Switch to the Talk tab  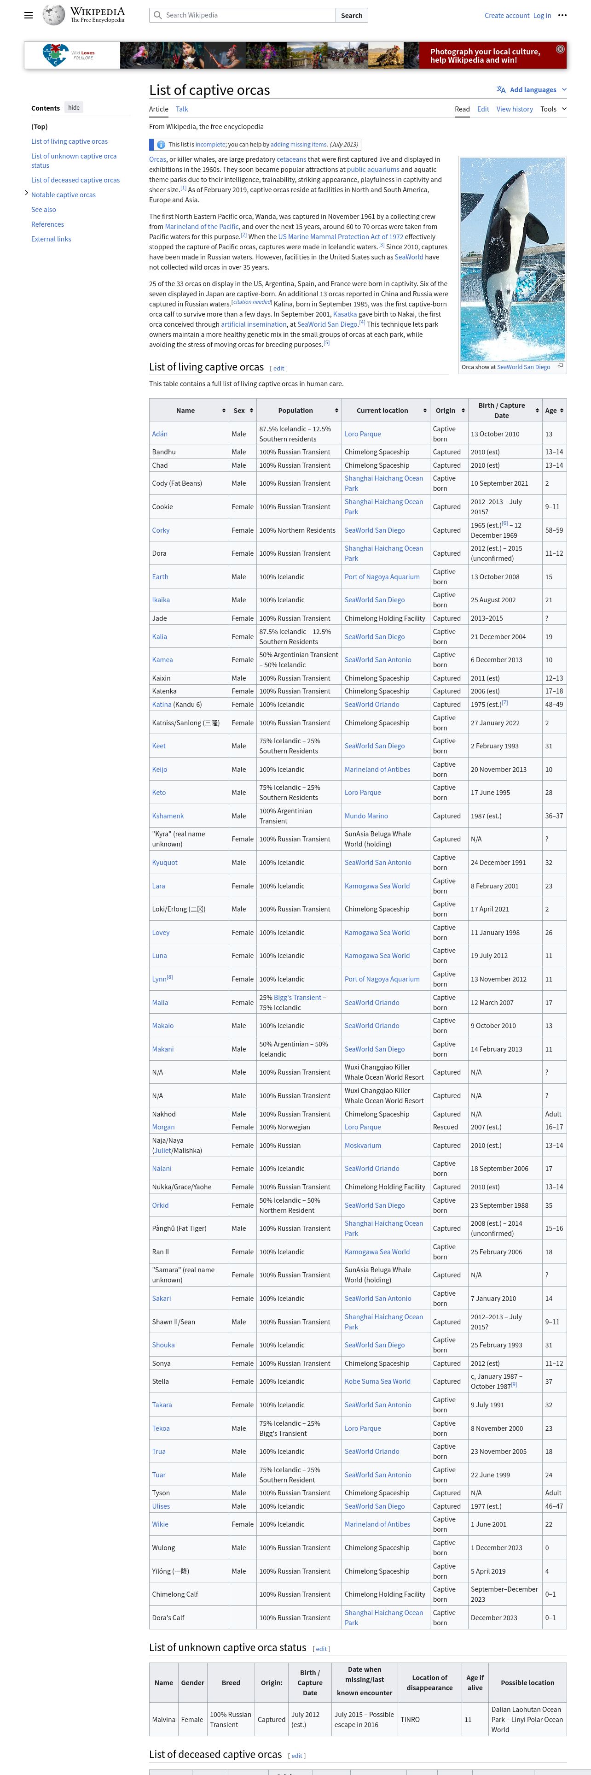coord(182,109)
